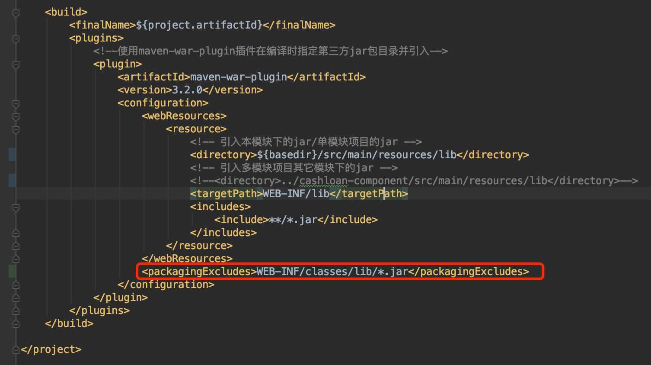Click fold-end marker beside </webResources>
Viewport: 651px width, 365px height.
[x=16, y=259]
